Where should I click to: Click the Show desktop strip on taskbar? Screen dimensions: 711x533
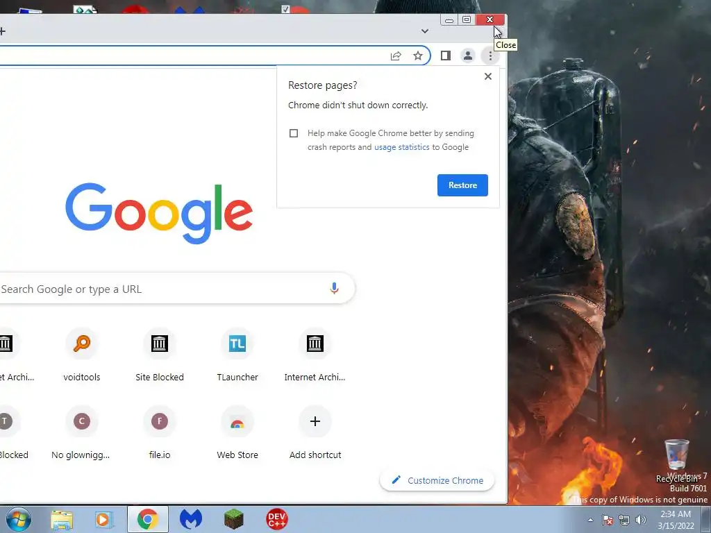706,519
